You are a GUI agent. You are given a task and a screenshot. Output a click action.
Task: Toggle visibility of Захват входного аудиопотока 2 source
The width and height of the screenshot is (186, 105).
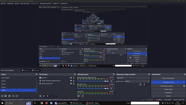pyautogui.click(x=71, y=80)
